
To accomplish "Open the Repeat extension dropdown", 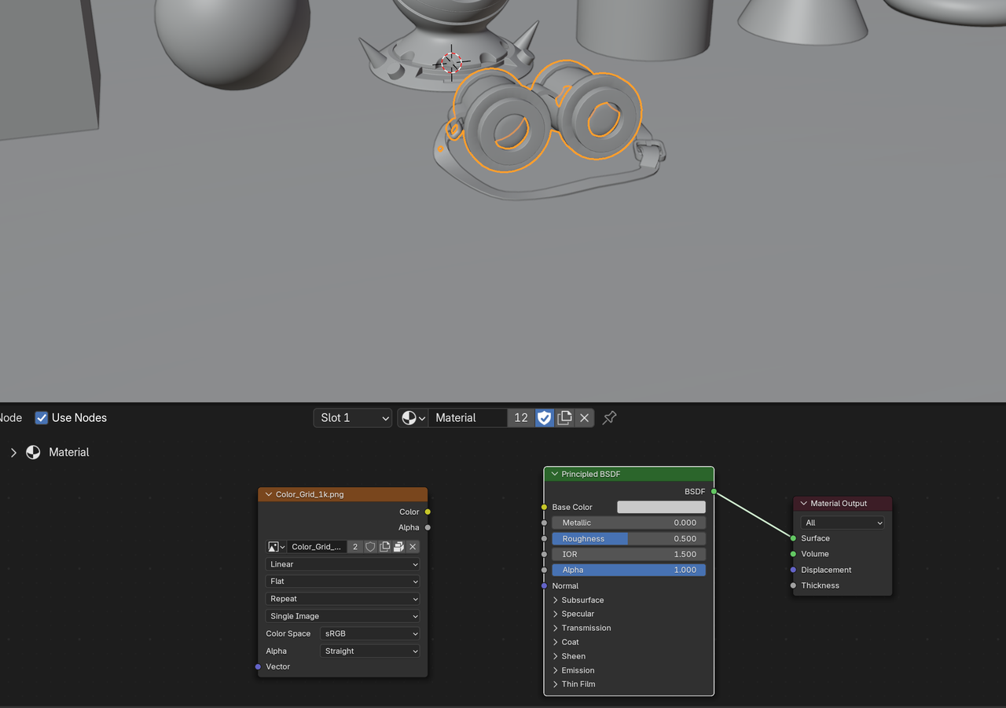I will tap(343, 599).
